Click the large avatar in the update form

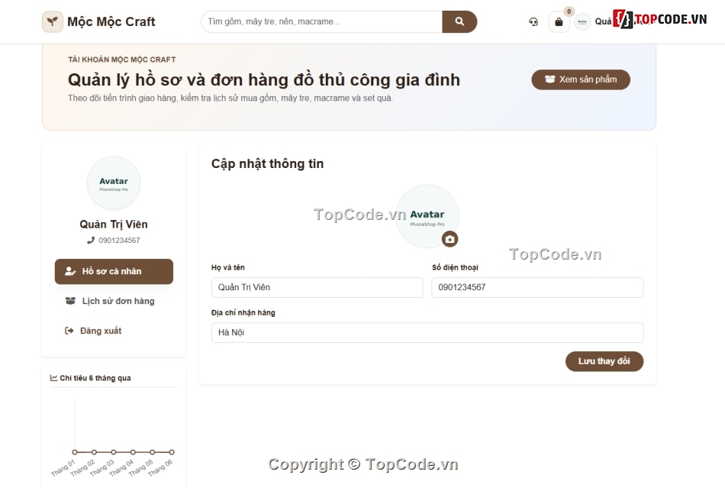point(427,216)
